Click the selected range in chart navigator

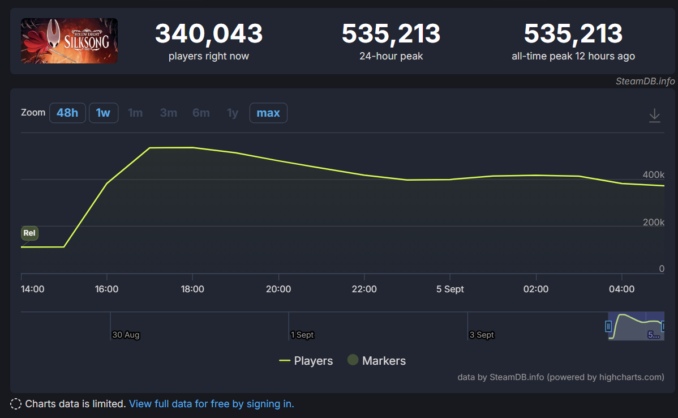click(636, 326)
